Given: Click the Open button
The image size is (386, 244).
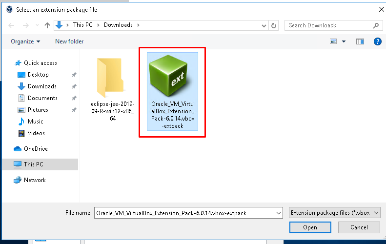Looking at the screenshot, I should [310, 227].
